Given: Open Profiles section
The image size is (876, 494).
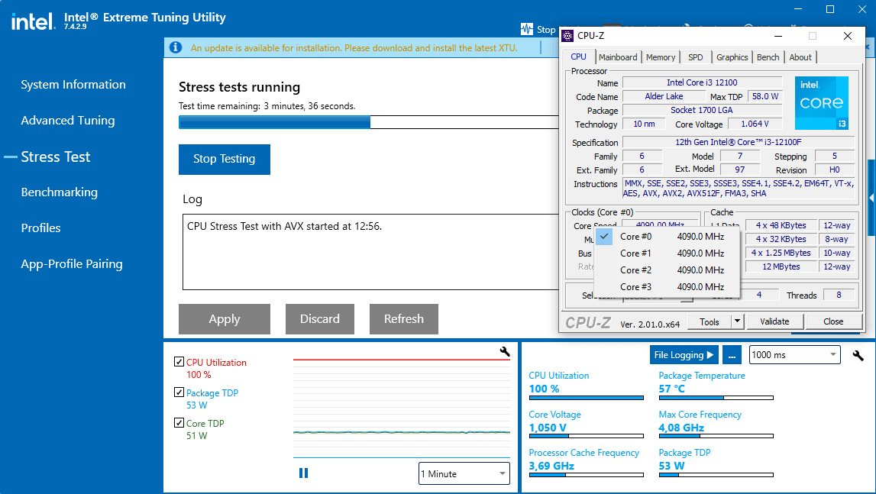Looking at the screenshot, I should click(40, 228).
